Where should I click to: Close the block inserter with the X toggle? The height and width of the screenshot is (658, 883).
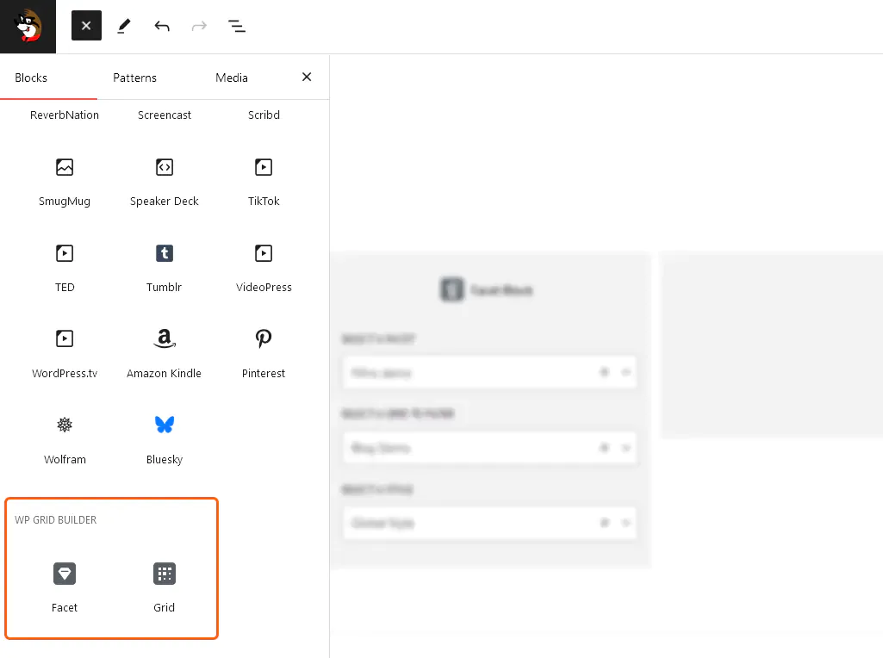click(x=85, y=26)
